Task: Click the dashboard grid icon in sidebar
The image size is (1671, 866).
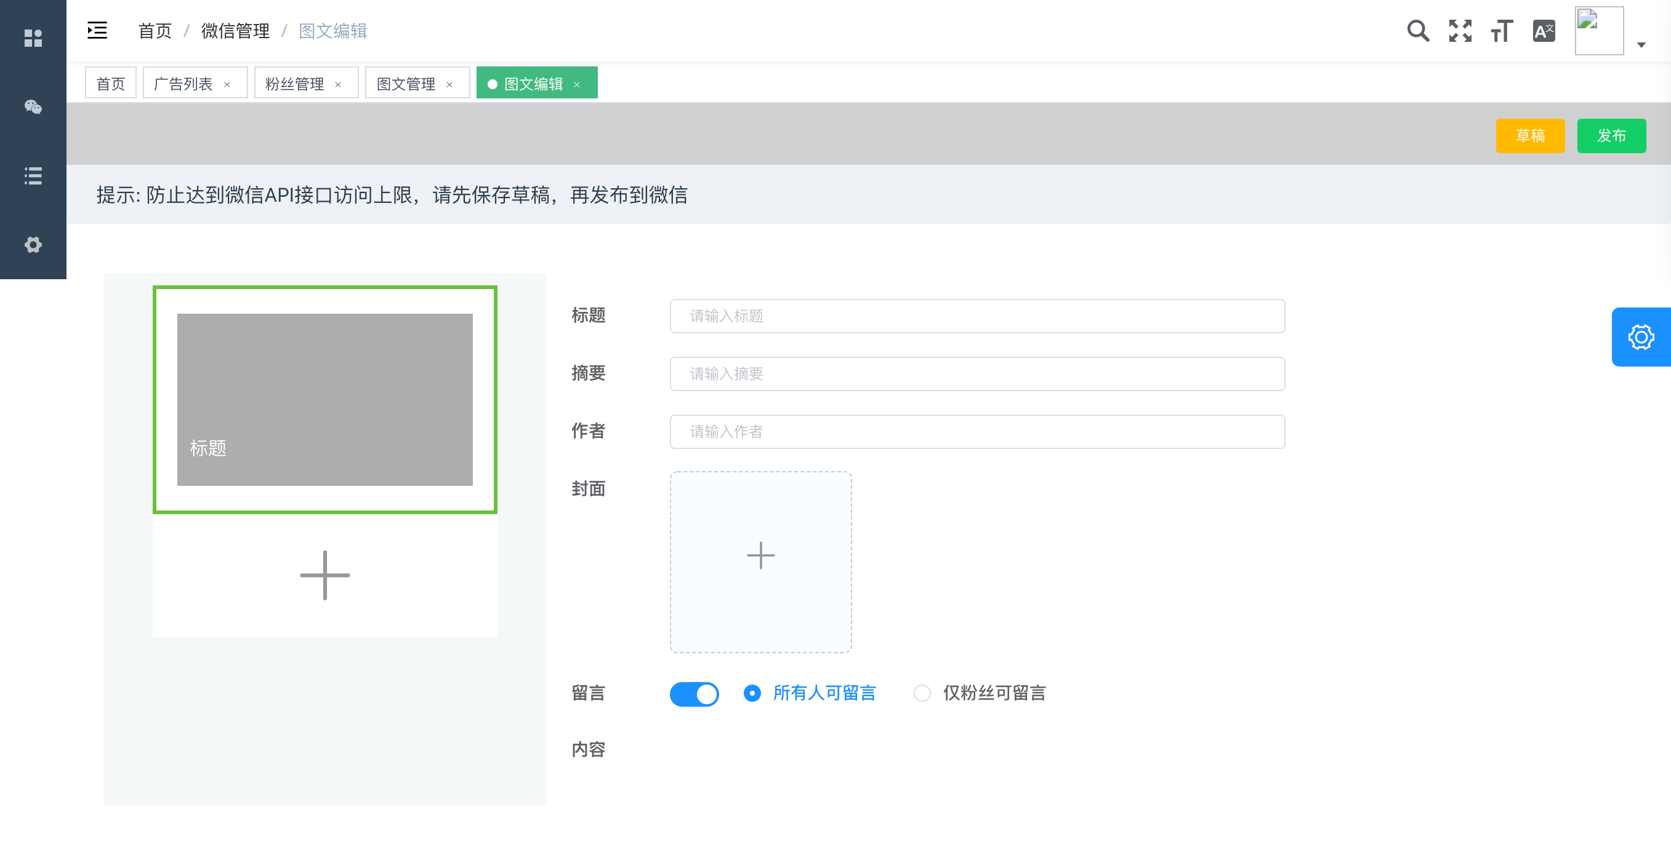Action: [x=33, y=38]
